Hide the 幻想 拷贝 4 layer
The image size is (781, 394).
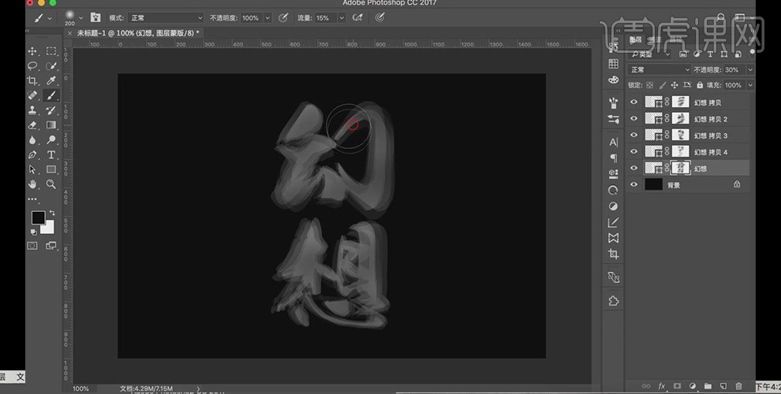pos(634,151)
